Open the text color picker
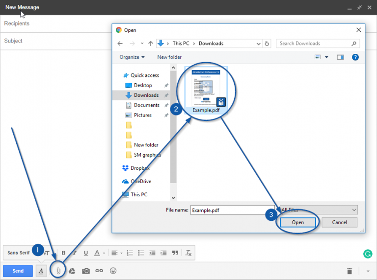The image size is (377, 280). tap(99, 253)
